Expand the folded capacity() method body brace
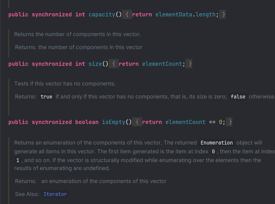This screenshot has height=204, width=275. 127,15
